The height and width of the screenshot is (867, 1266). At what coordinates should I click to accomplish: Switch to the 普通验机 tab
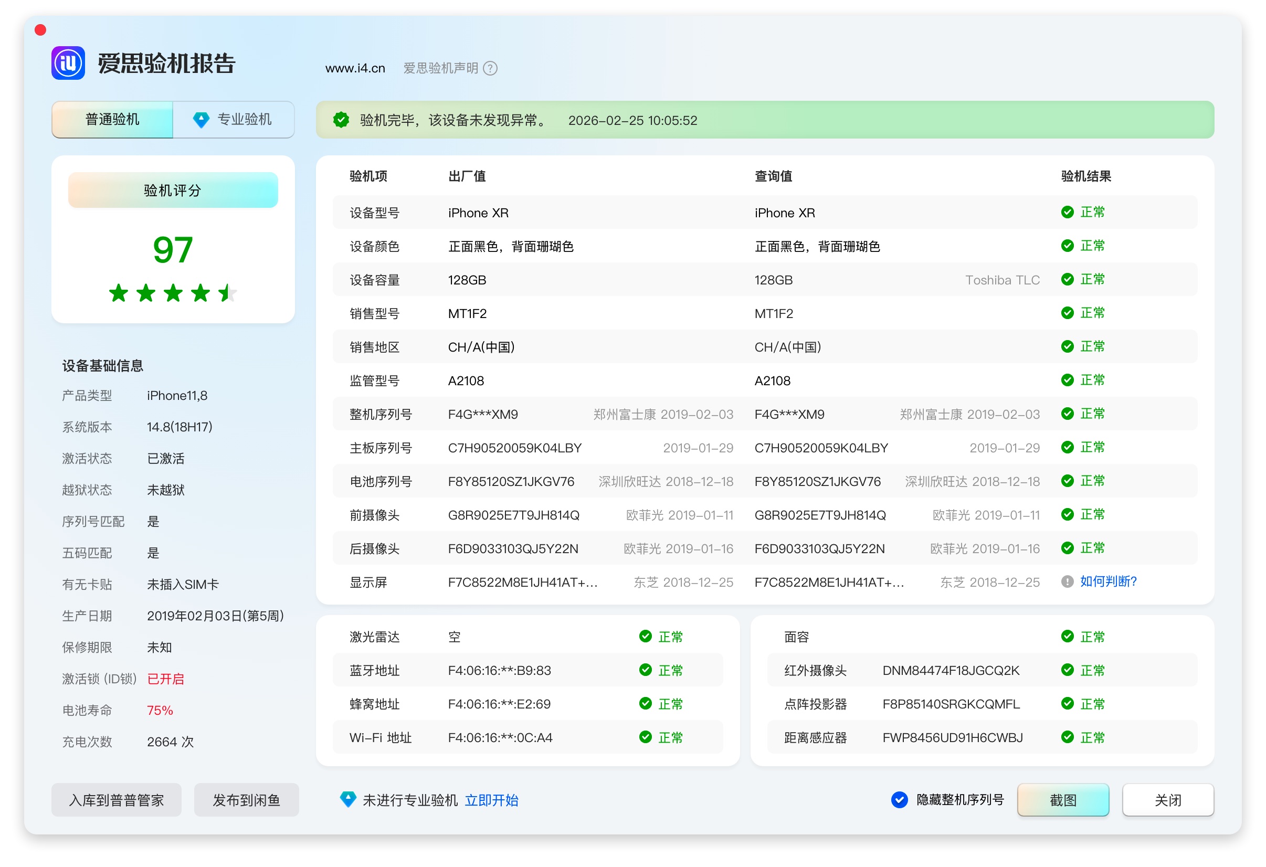tap(112, 119)
